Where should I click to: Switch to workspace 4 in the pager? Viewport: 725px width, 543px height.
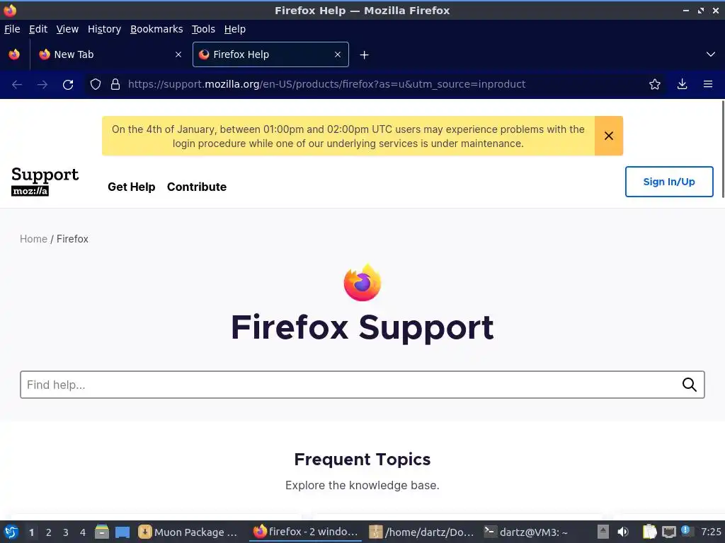pos(83,532)
